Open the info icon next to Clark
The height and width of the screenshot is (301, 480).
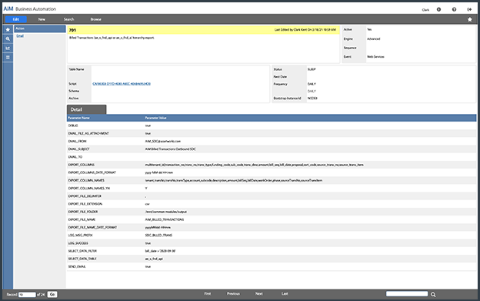(x=438, y=9)
